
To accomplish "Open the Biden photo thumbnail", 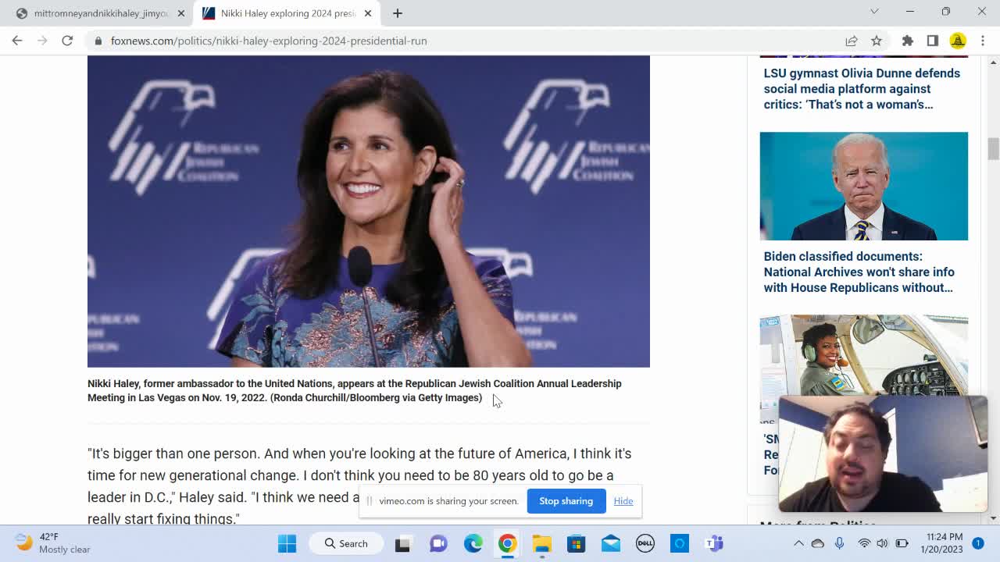I will click(864, 186).
